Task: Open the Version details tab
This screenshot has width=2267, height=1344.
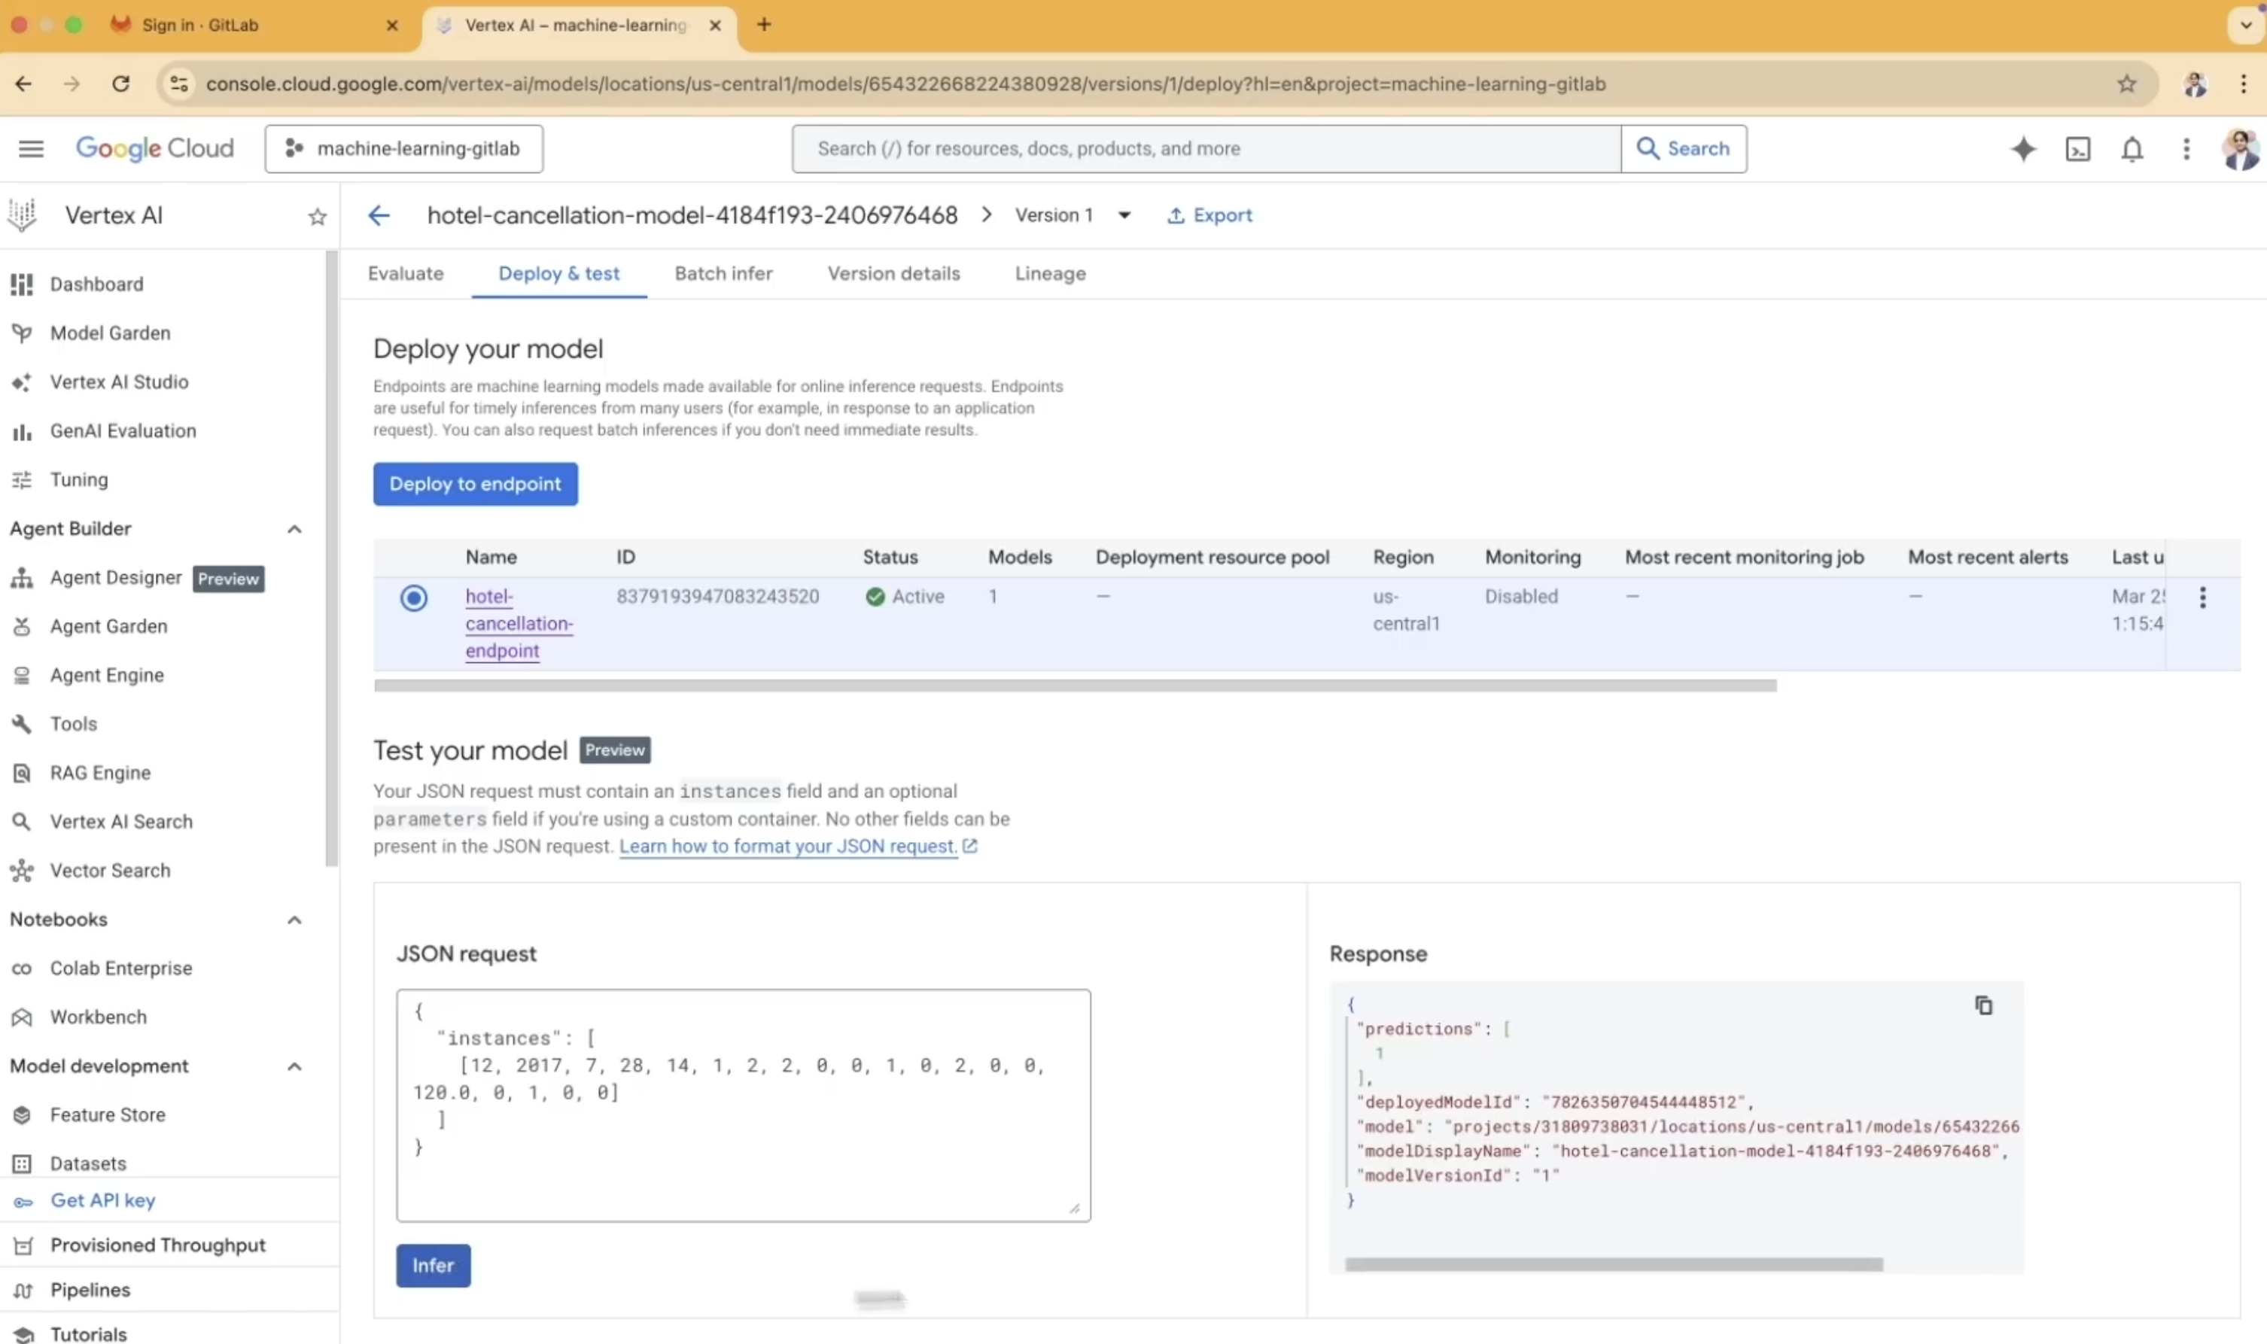Action: (893, 273)
